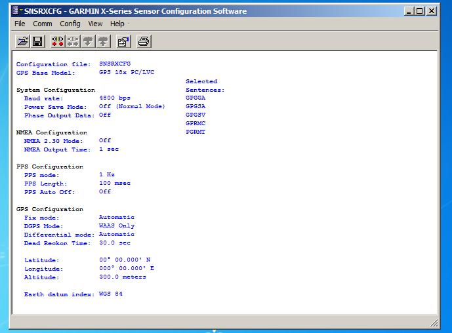
Task: Click the Longitude value 000° 00.000' E
Action: [x=127, y=268]
